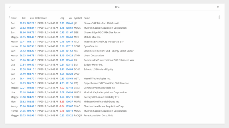Open the grid options three-dot menu
Screen dimensions: 229x128
(x=10, y=18)
